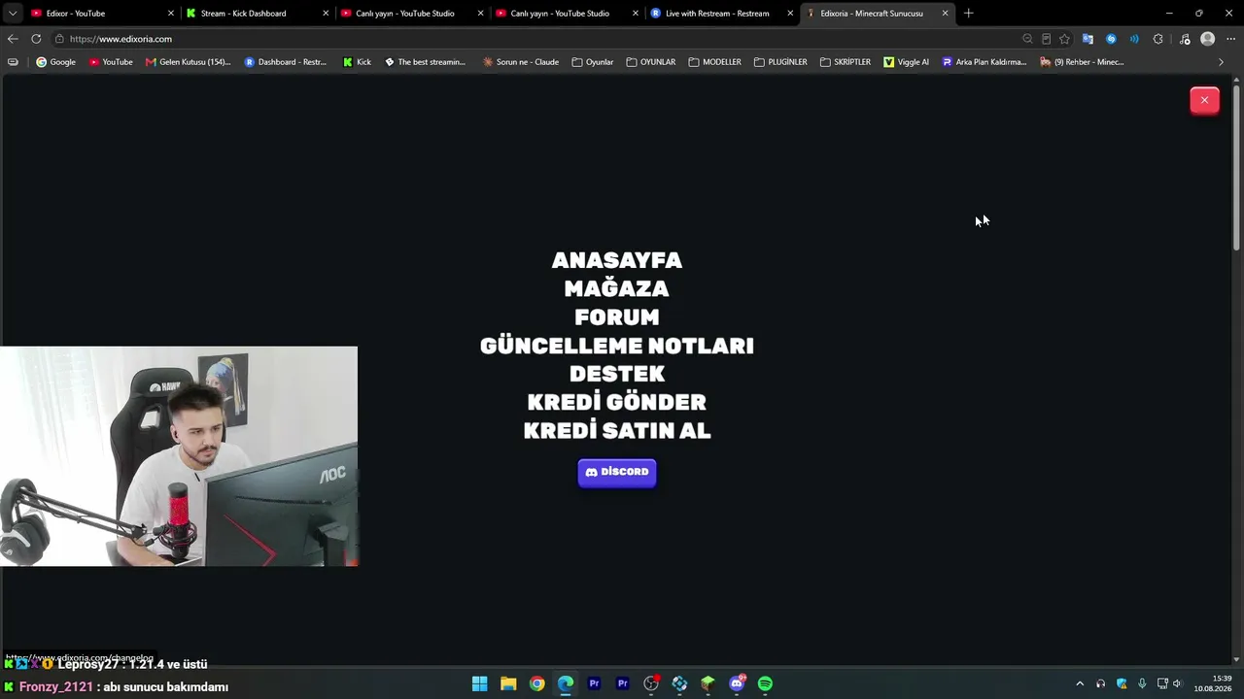Open browser Settings and more menu
This screenshot has height=699, width=1244.
point(1230,39)
